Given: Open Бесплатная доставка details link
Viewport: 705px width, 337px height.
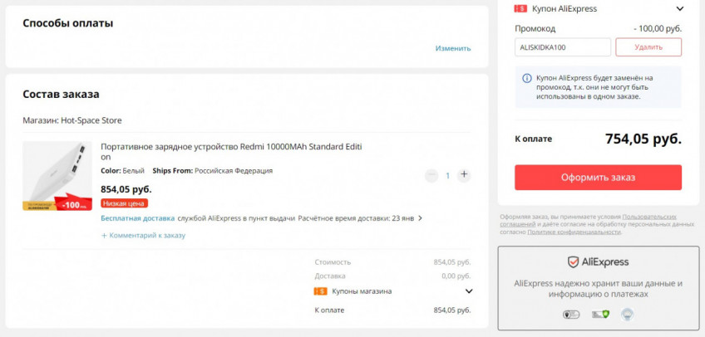Looking at the screenshot, I should [x=137, y=218].
